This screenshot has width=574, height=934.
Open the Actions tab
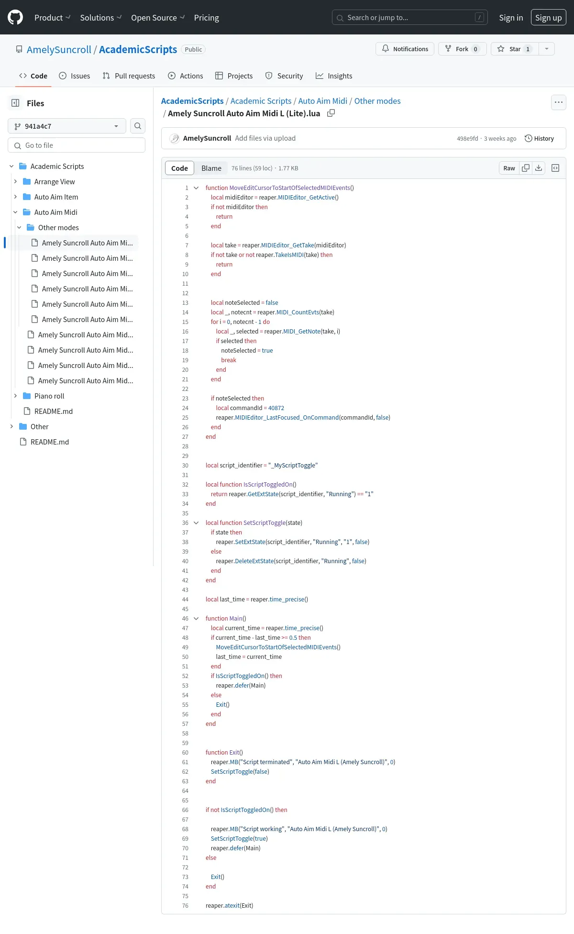(186, 76)
